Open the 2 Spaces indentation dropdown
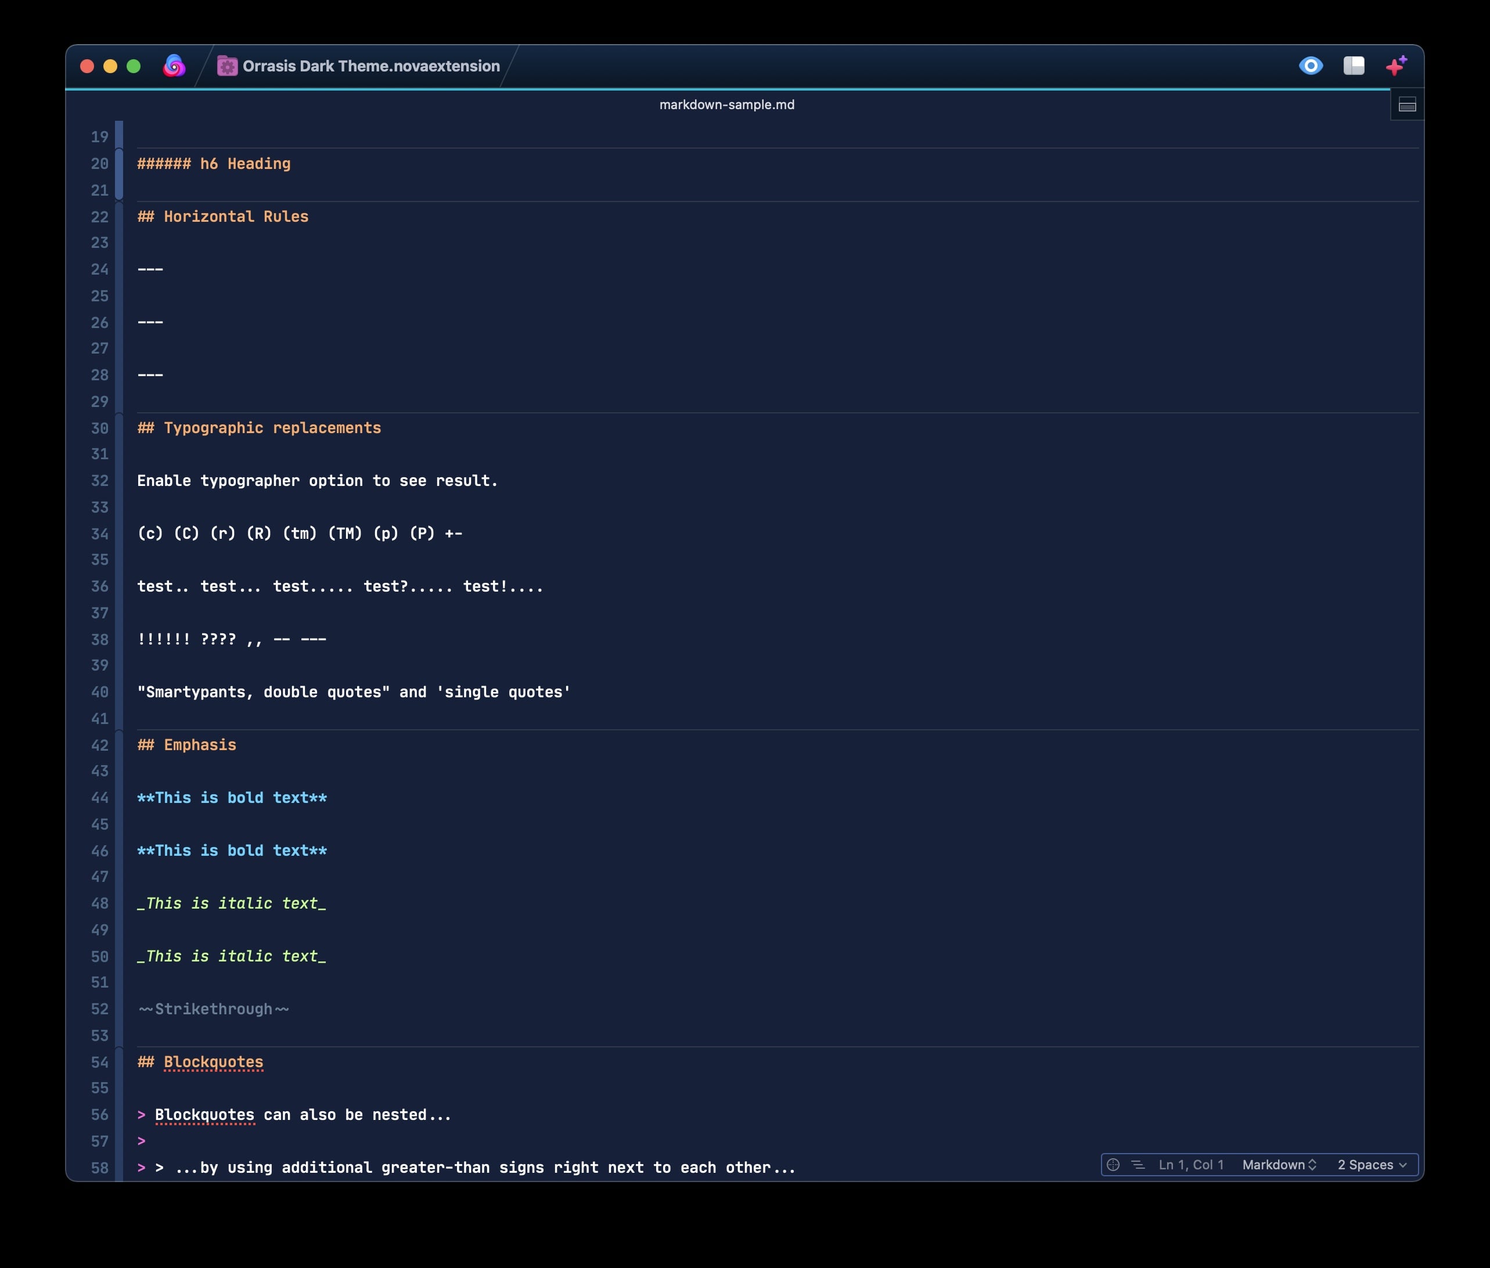The image size is (1490, 1268). [1372, 1165]
